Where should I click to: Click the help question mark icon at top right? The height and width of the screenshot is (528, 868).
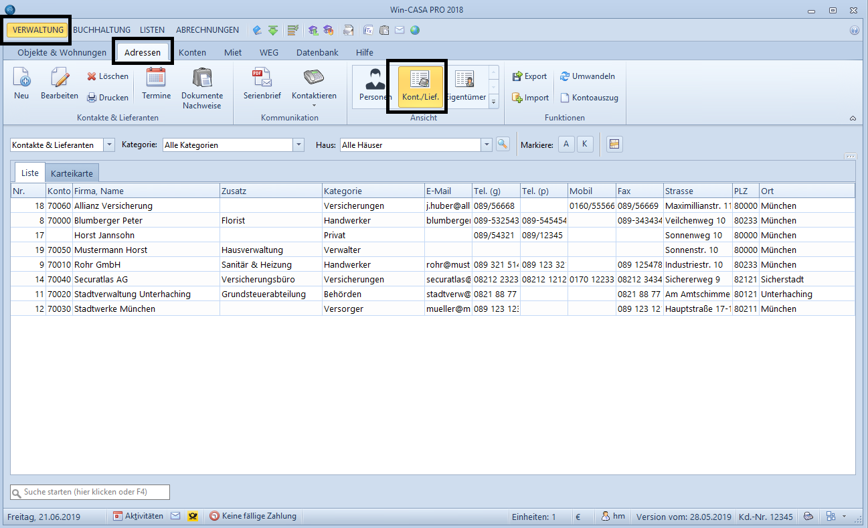[x=855, y=30]
